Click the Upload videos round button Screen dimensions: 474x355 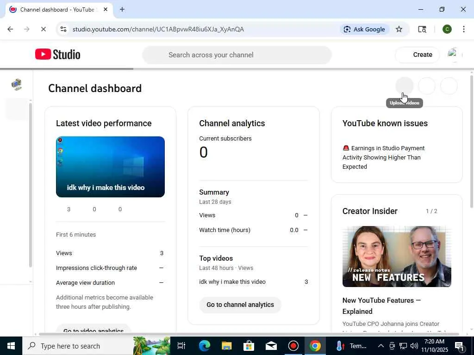[x=405, y=86]
